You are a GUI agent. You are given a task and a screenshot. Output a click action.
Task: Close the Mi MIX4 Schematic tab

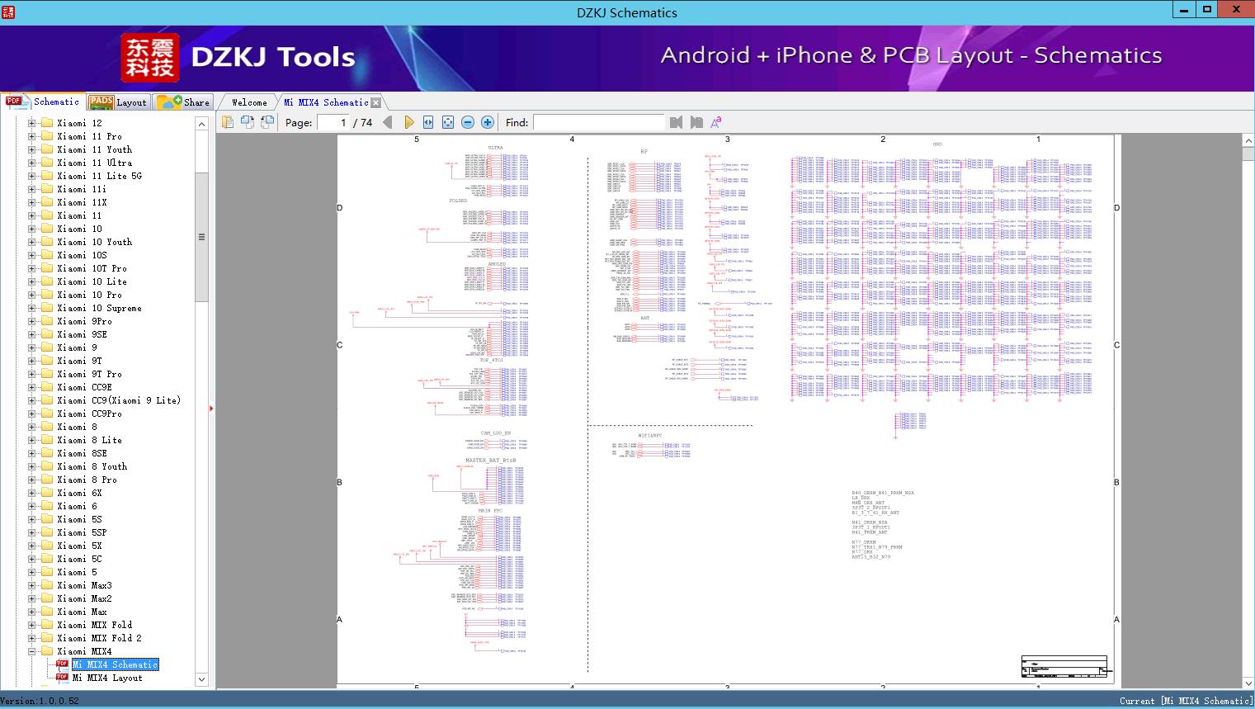(x=376, y=103)
